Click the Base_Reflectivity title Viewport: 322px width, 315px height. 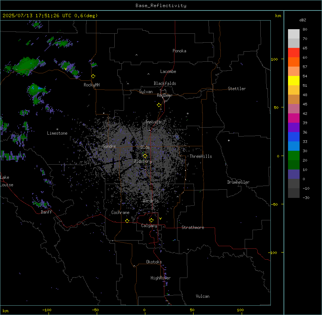click(x=161, y=6)
